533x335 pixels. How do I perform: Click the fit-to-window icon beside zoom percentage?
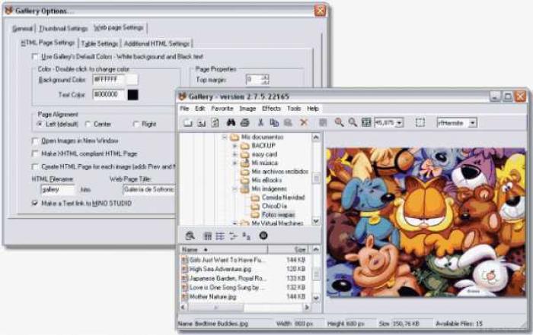(x=366, y=122)
